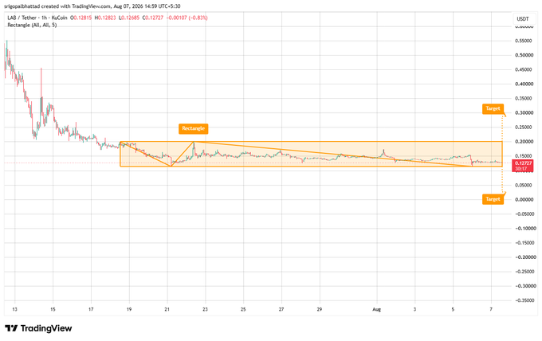Click date label 19 on time axis
This screenshot has width=542, height=341.
point(129,309)
